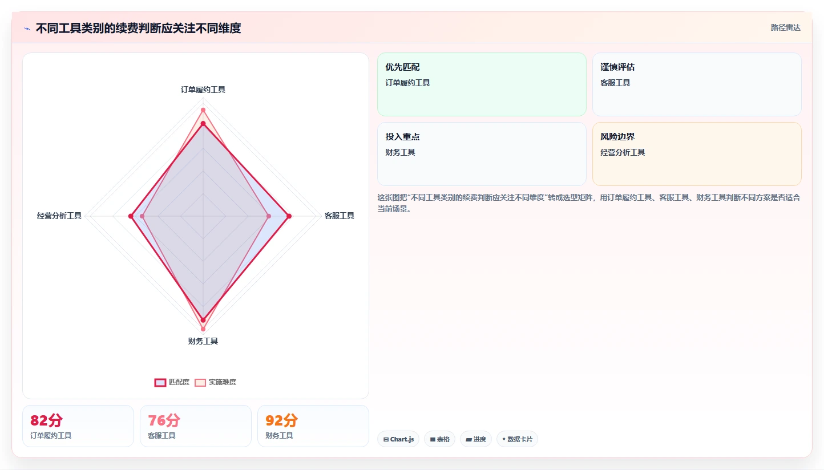This screenshot has width=824, height=470.
Task: Click the 82分 score card
Action: [78, 426]
